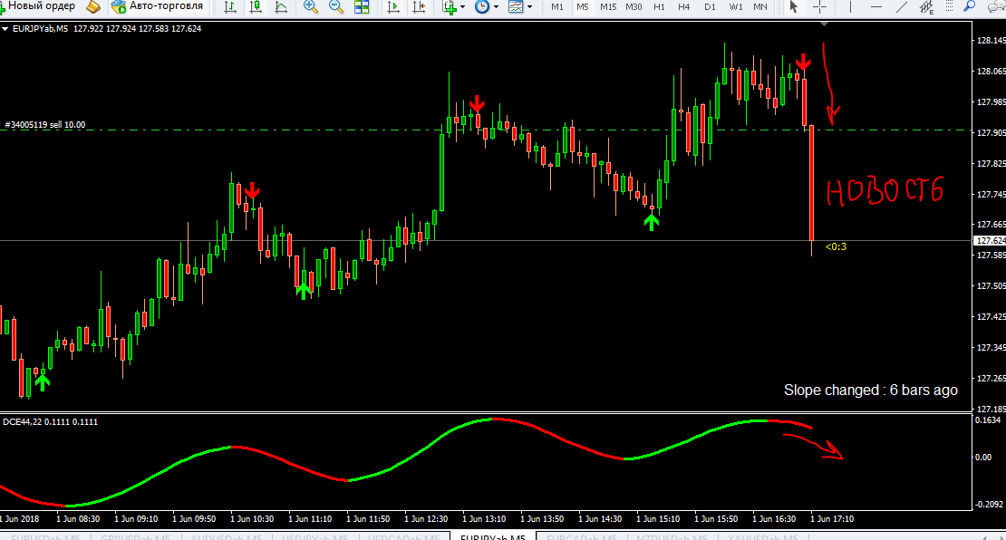Select the EURJPYab,M5 chart tab
Image resolution: width=1006 pixels, height=540 pixels.
point(493,536)
